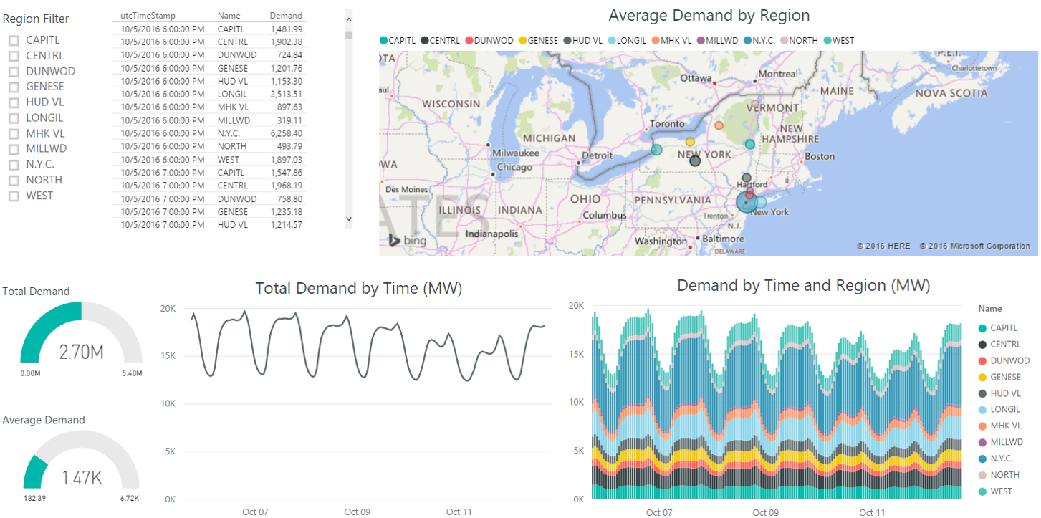Select MHK VL in the stacked chart Name legend
Image resolution: width=1041 pixels, height=518 pixels.
(1001, 426)
